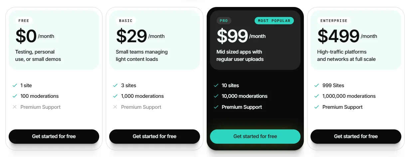Click checkmark icon beside "3 sites"
413x157 pixels.
point(115,85)
